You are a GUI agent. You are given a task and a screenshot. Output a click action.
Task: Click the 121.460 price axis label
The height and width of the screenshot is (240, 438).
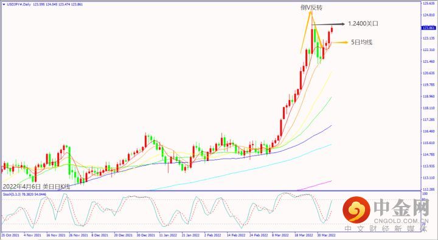point(429,61)
